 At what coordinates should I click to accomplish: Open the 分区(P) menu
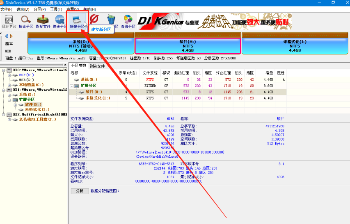(40, 9)
